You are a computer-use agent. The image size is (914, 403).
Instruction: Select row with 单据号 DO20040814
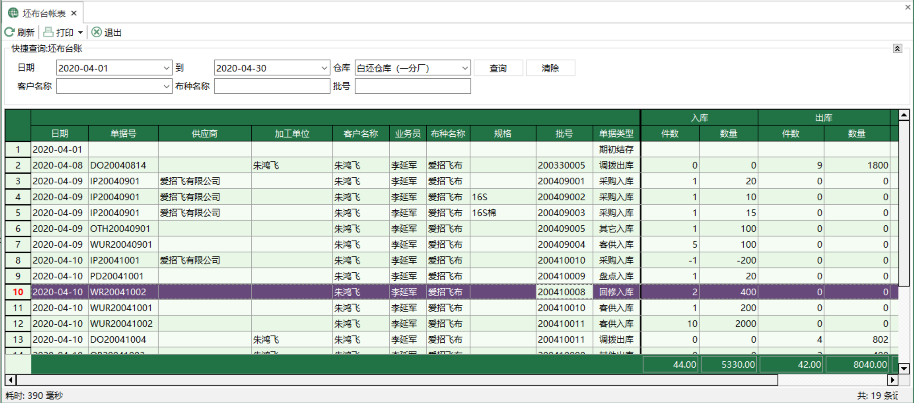coord(452,165)
